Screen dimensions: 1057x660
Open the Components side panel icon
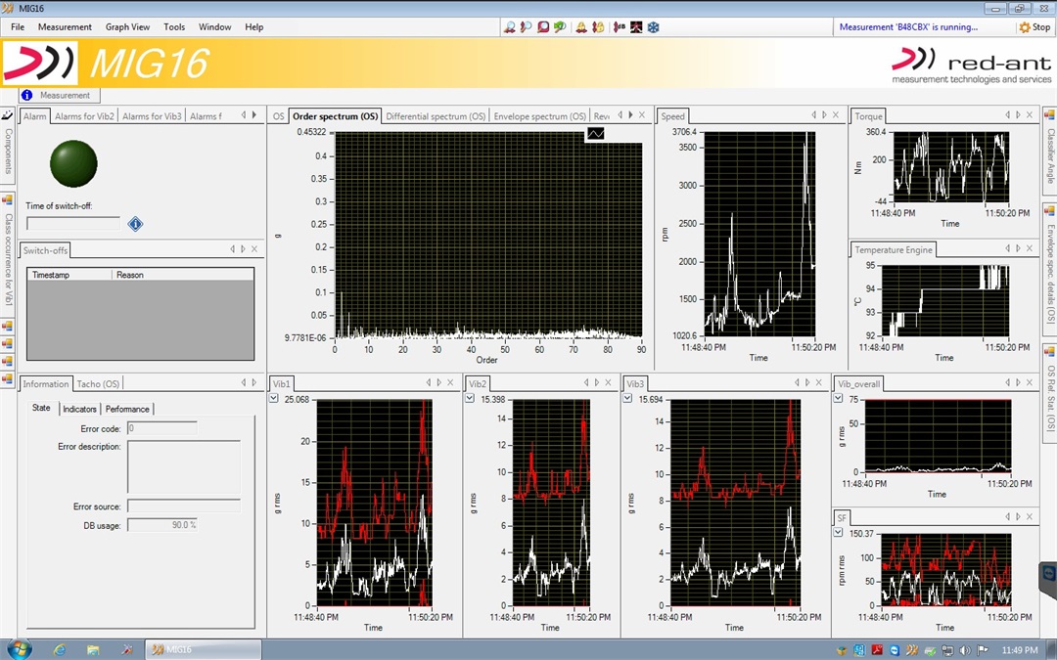(7, 116)
